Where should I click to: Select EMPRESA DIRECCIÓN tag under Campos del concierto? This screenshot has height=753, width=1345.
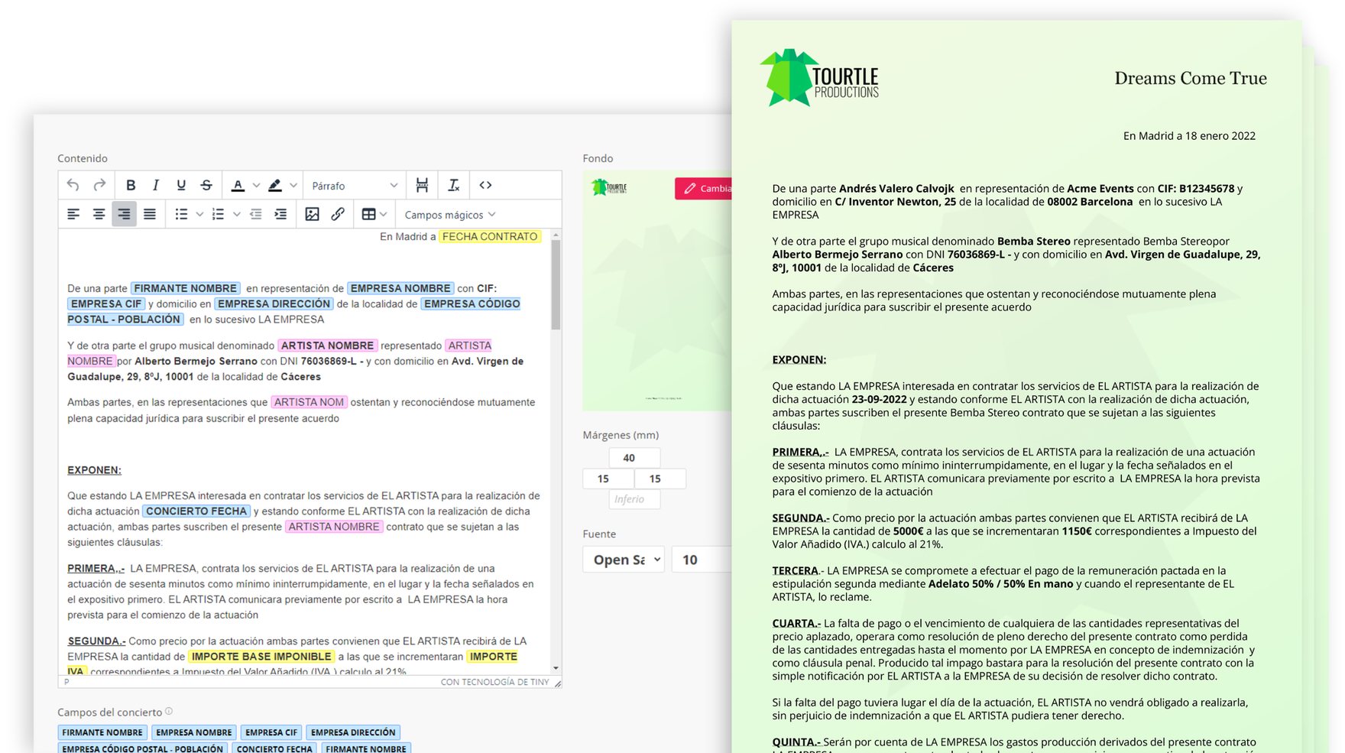(353, 732)
